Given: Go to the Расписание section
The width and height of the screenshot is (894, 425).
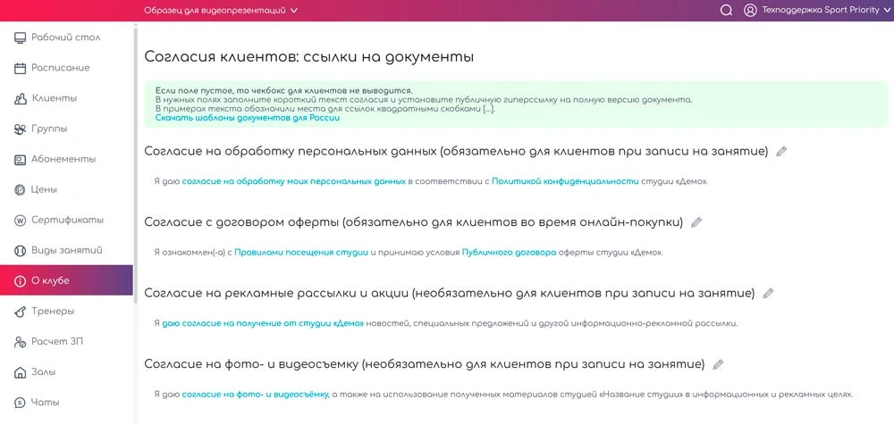Looking at the screenshot, I should pyautogui.click(x=66, y=69).
